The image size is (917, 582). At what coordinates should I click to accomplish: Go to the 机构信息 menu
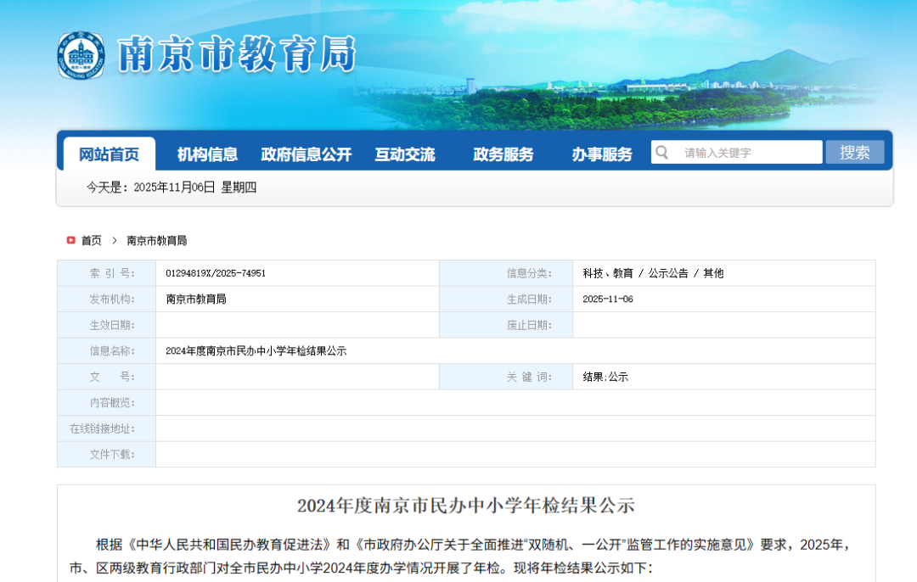(x=207, y=154)
